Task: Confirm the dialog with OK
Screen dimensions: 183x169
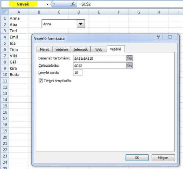Action: [x=137, y=158]
